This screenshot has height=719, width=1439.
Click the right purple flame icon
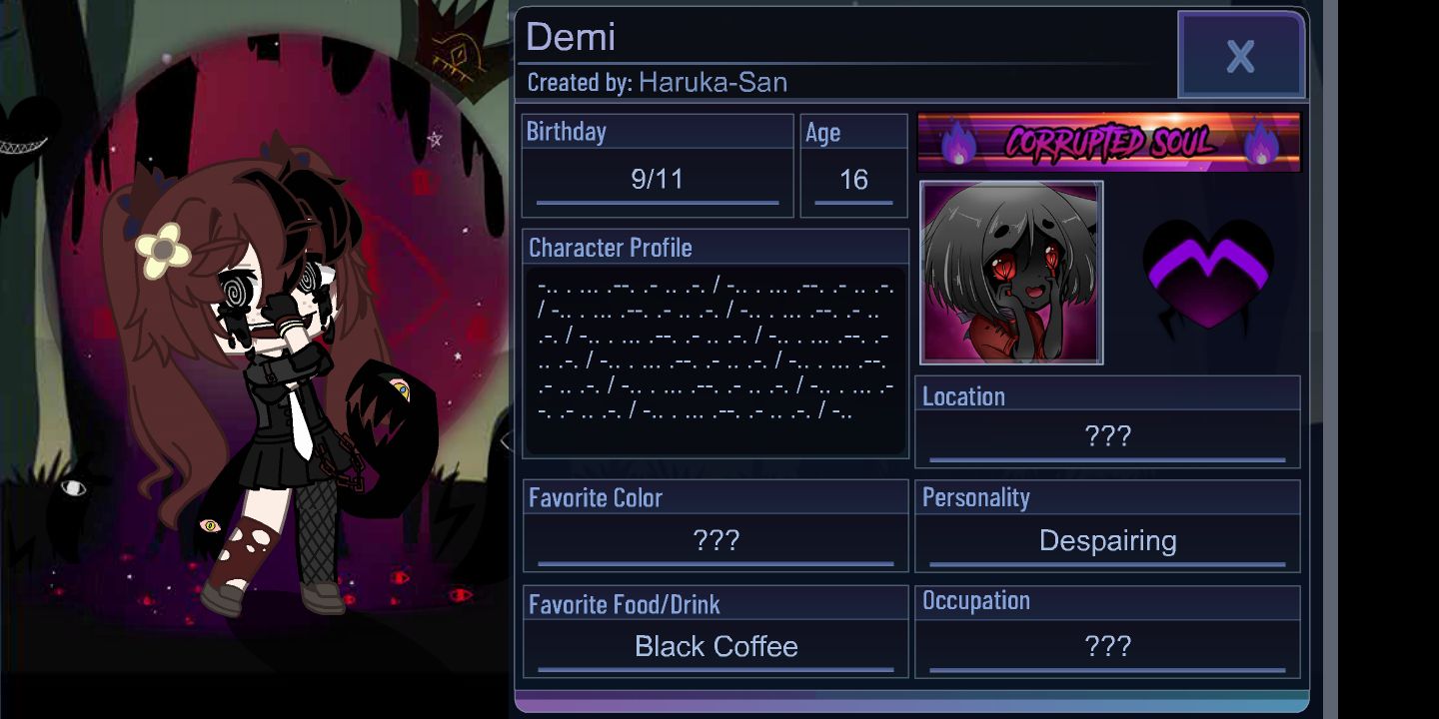pos(1261,143)
